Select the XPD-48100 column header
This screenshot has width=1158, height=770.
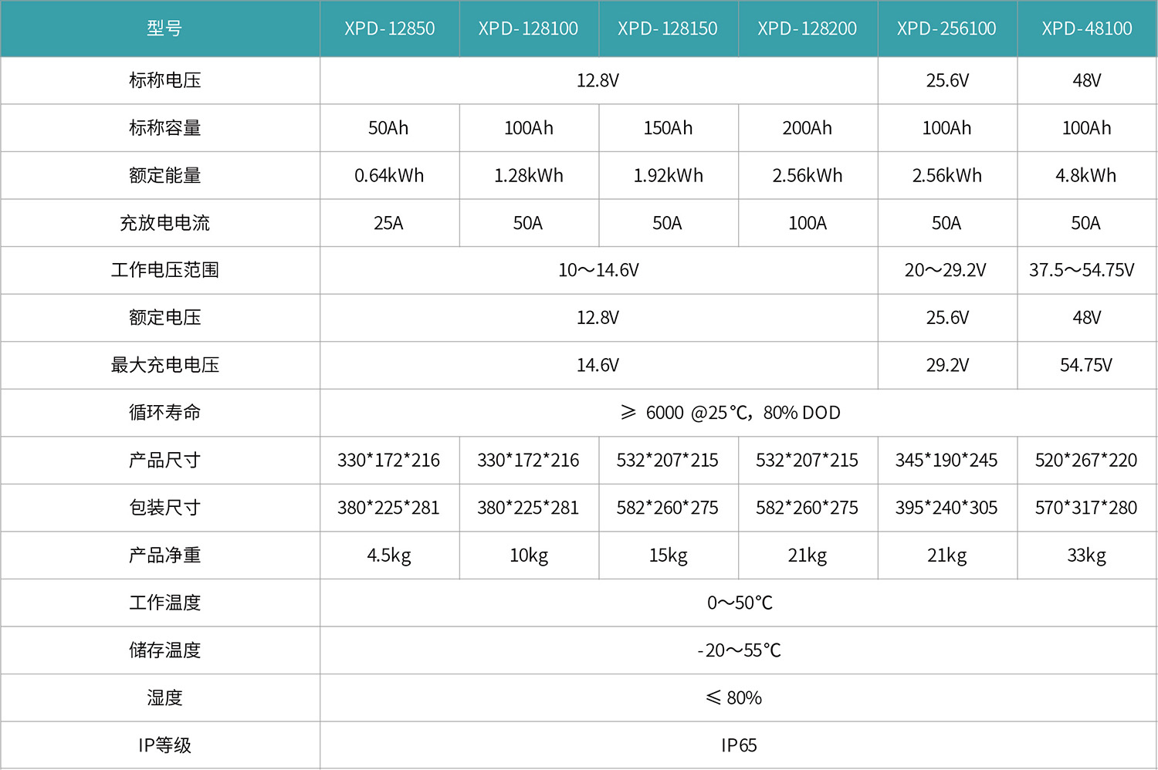pyautogui.click(x=1086, y=29)
